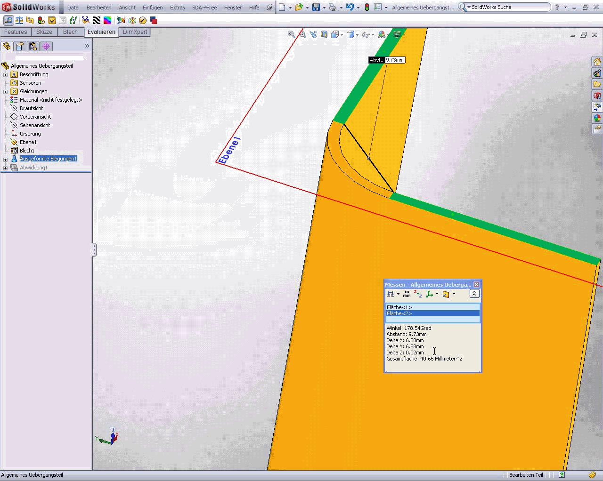Select Ebene1 in the feature tree

coord(28,142)
